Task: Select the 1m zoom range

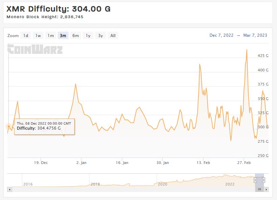Action: pyautogui.click(x=51, y=36)
